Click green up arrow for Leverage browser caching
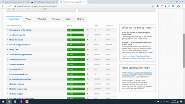 pyautogui.click(x=87, y=79)
